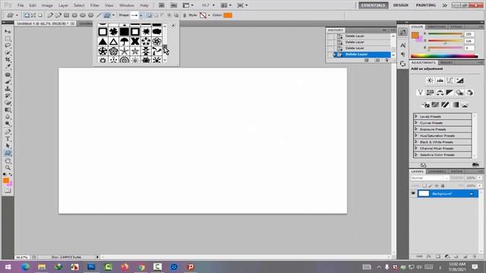This screenshot has height=273, width=486.
Task: Open the layer blend mode Normal dropdown
Action: click(430, 178)
